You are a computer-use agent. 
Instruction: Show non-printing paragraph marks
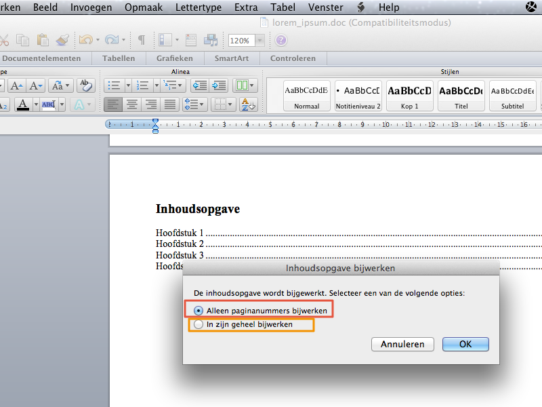tap(142, 40)
